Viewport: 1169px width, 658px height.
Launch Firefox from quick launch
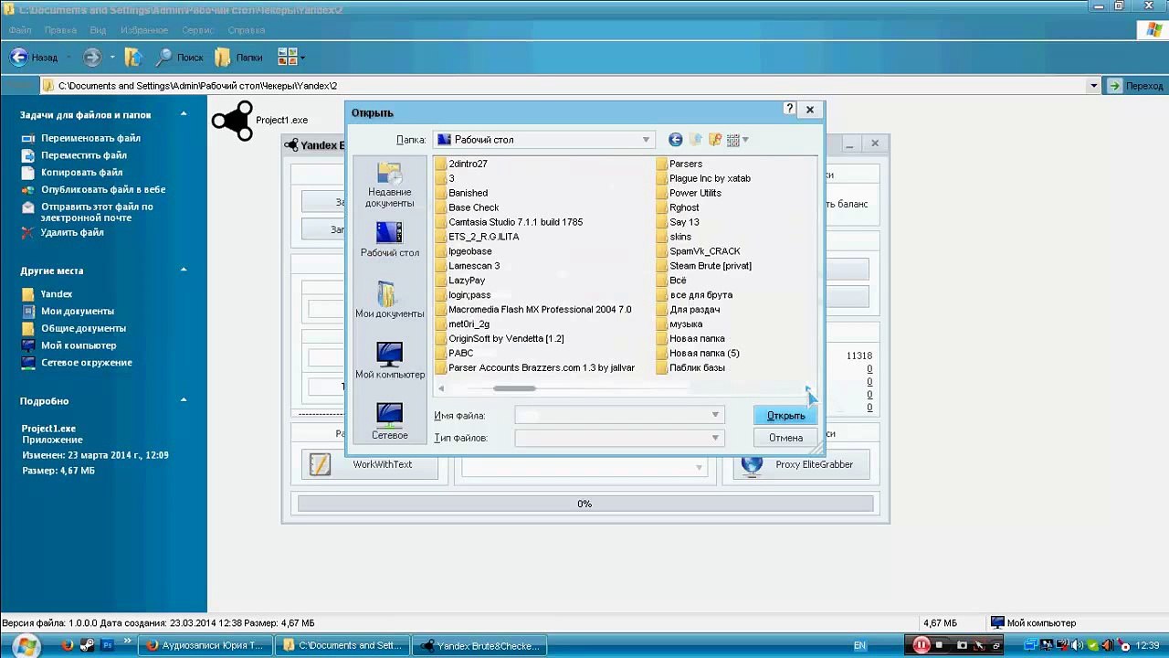click(x=67, y=645)
